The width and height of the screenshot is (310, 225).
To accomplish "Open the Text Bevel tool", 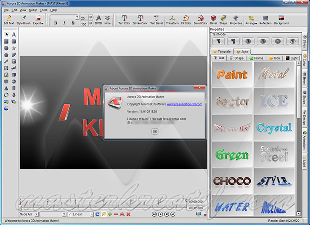I will click(156, 20).
